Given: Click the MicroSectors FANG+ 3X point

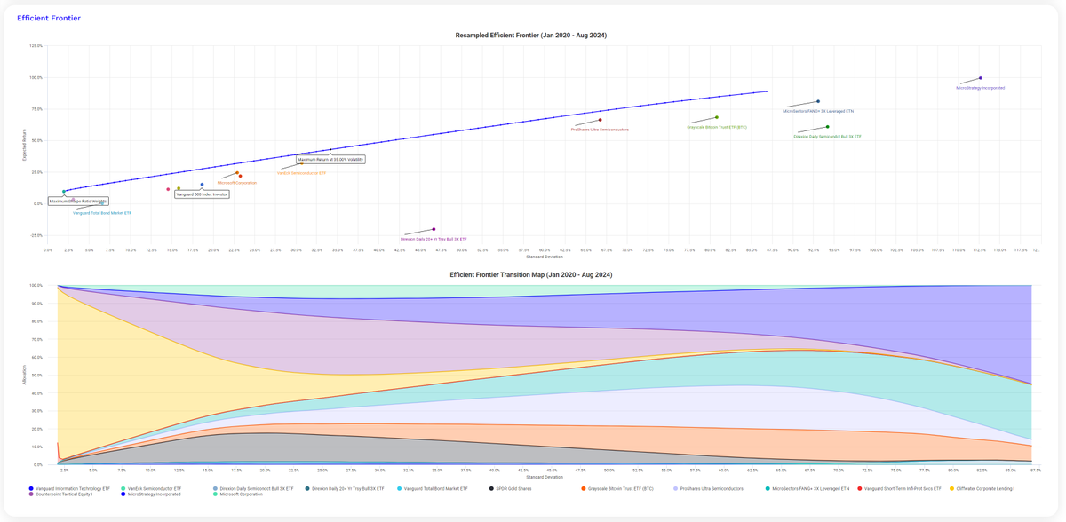Looking at the screenshot, I should 818,101.
